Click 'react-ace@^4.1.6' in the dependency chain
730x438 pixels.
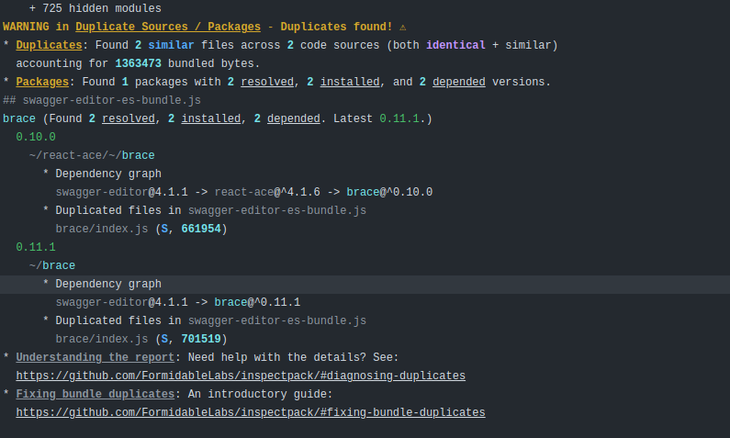(267, 192)
